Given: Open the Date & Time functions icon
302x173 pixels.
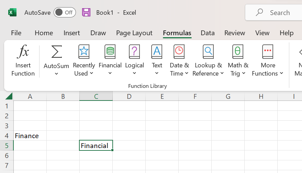Looking at the screenshot, I should (x=179, y=52).
